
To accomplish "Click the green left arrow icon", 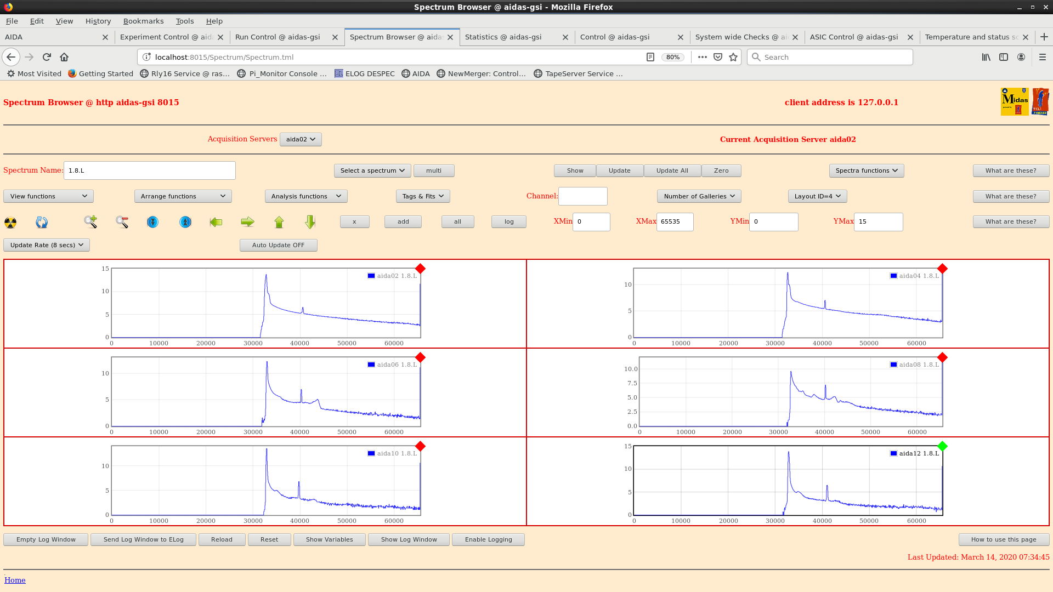I will 216,222.
